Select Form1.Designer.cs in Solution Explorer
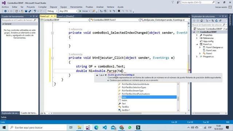Image resolution: width=233 pixels, height=131 pixels. 214,47
